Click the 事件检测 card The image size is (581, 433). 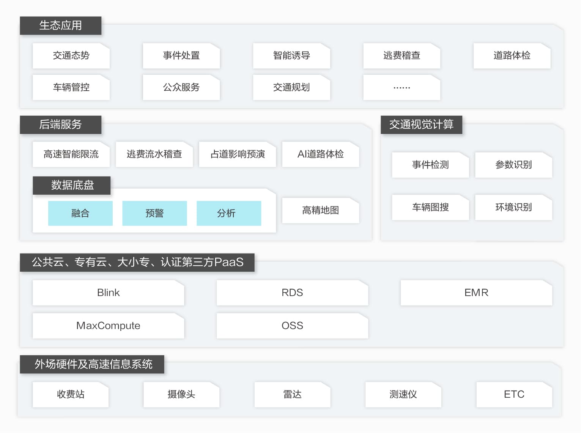pyautogui.click(x=430, y=165)
